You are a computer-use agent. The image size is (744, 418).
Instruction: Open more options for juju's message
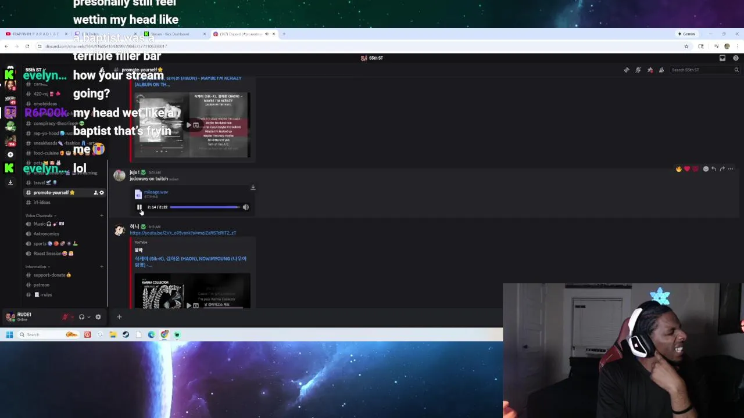click(x=731, y=169)
